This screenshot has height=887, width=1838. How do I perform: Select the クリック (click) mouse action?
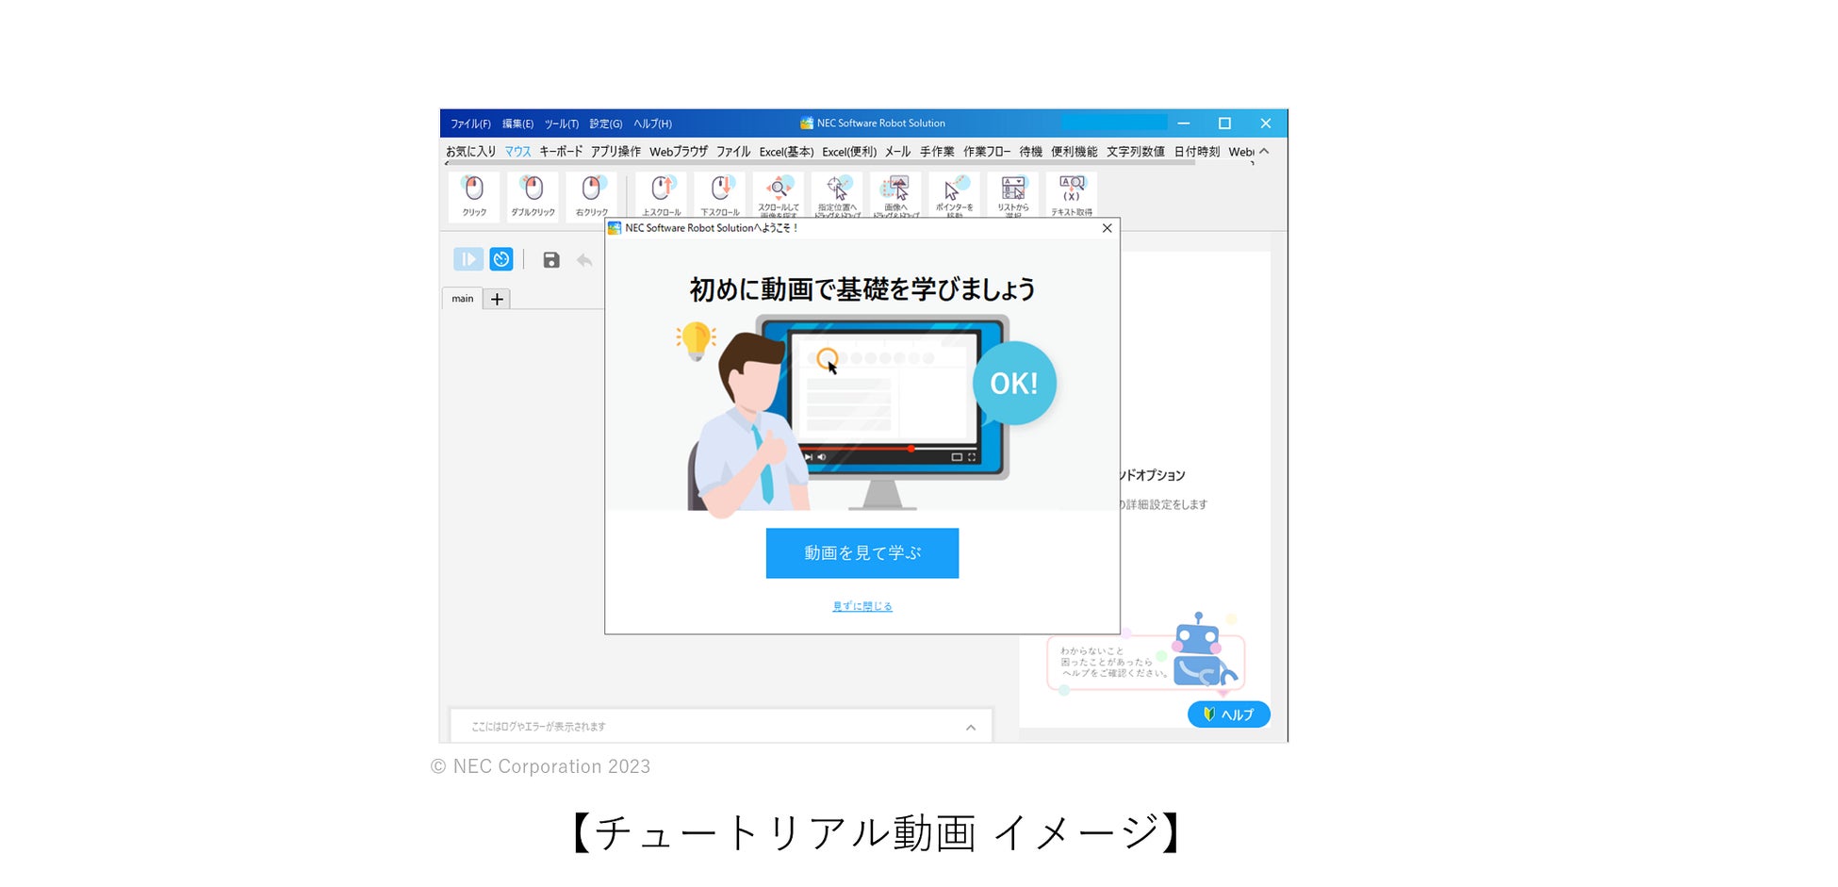[x=473, y=193]
